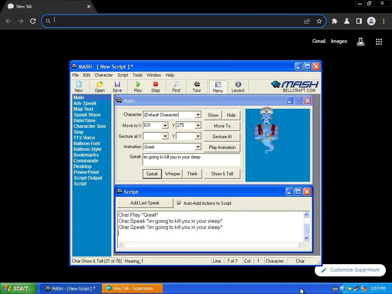Open the File menu
Screen dimensions: 392x294
(75, 75)
